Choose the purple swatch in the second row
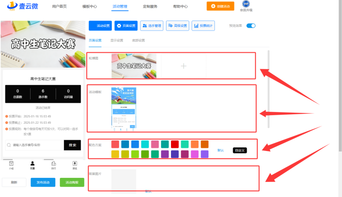Image resolution: width=342 pixels, height=197 pixels. [165, 154]
